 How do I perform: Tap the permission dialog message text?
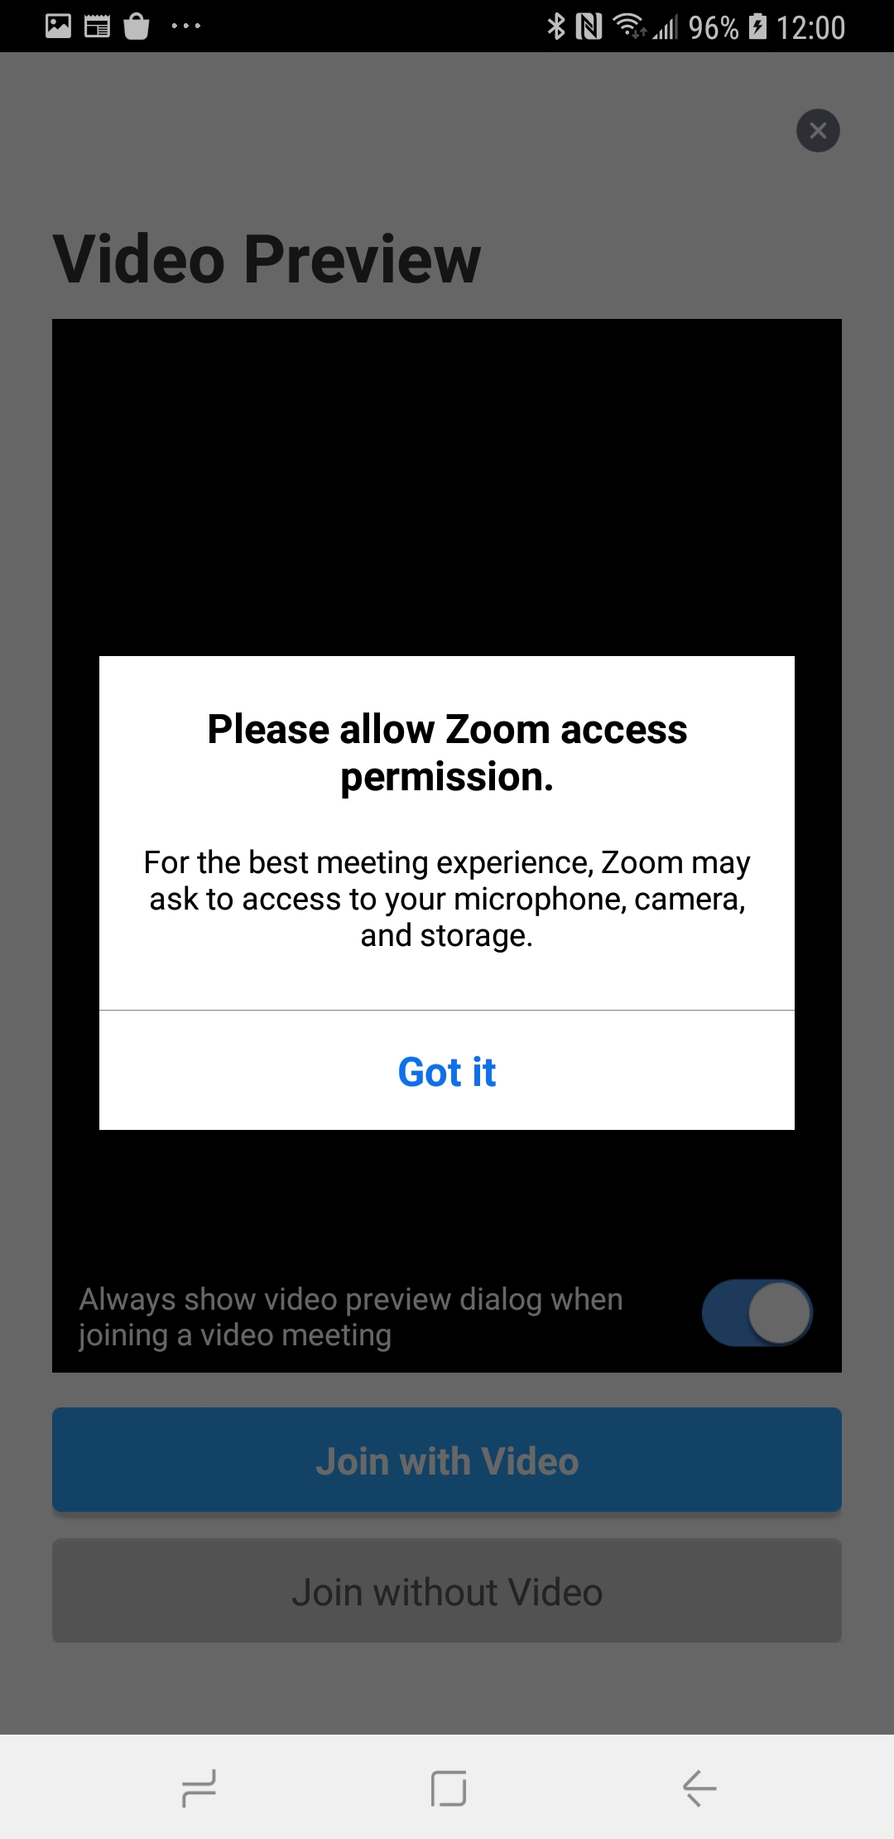pos(447,899)
